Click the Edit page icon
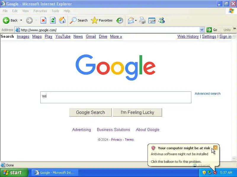The width and height of the screenshot is (237, 177). click(152, 20)
